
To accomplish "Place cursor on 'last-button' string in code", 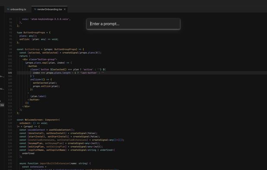I will (89, 73).
